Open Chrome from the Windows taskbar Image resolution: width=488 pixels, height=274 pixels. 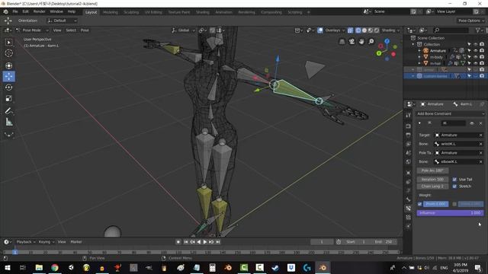coord(55,267)
